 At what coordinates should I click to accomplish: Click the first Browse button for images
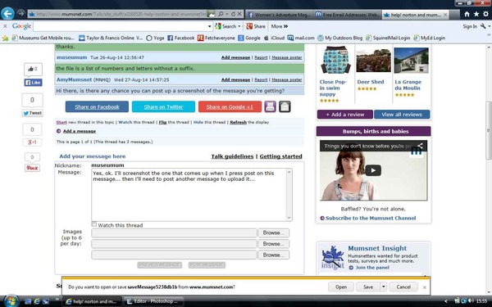(273, 233)
